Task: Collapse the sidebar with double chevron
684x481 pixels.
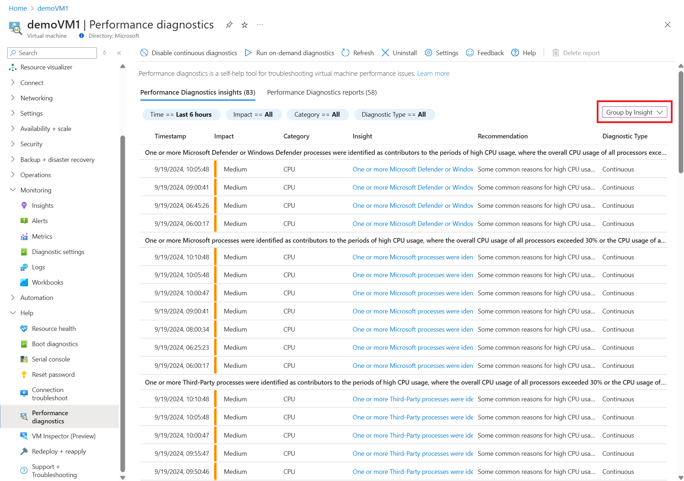Action: (119, 53)
